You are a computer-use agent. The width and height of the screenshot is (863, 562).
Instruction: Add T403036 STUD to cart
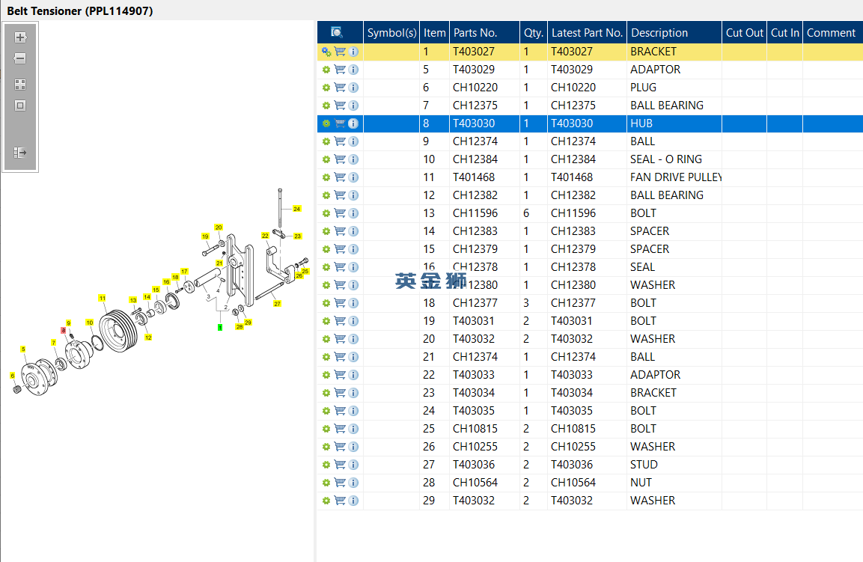pyautogui.click(x=340, y=465)
